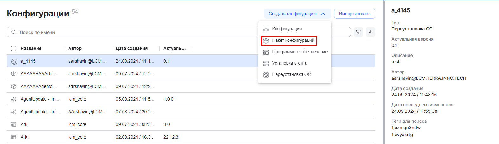Click the search magnifier icon
This screenshot has height=144, width=499.
point(14,32)
